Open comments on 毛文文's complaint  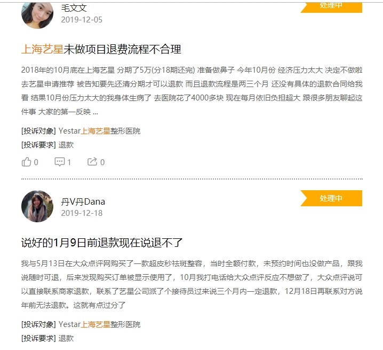pyautogui.click(x=59, y=162)
